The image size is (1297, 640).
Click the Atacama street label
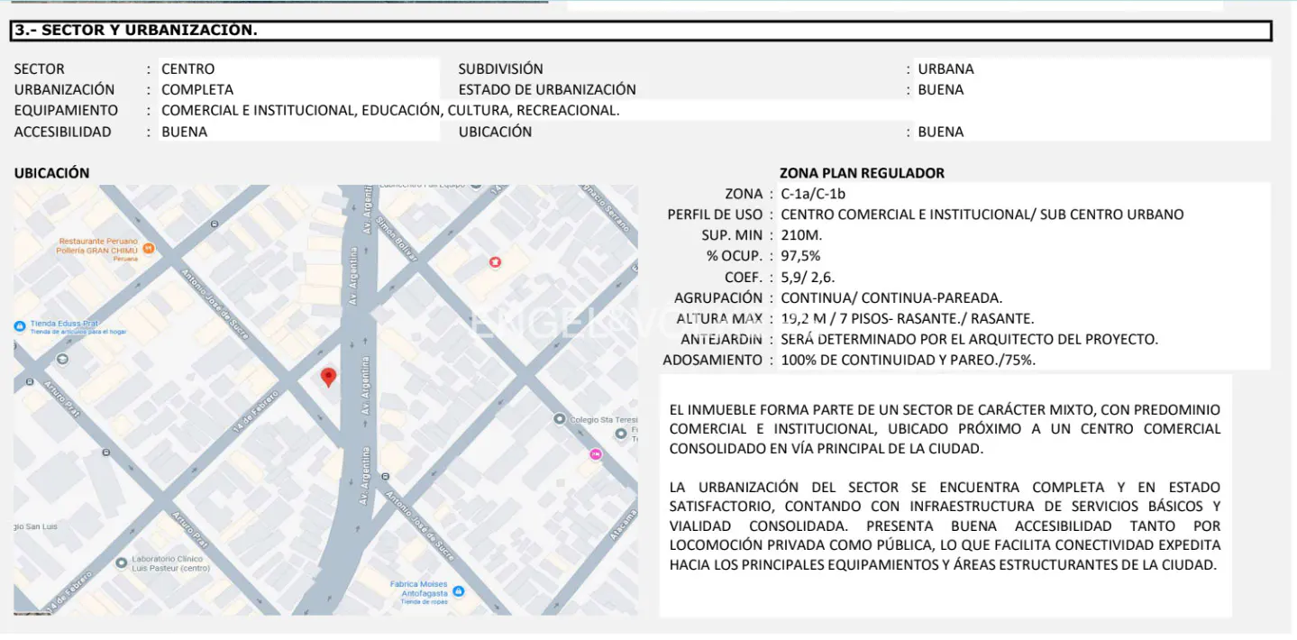point(624,525)
